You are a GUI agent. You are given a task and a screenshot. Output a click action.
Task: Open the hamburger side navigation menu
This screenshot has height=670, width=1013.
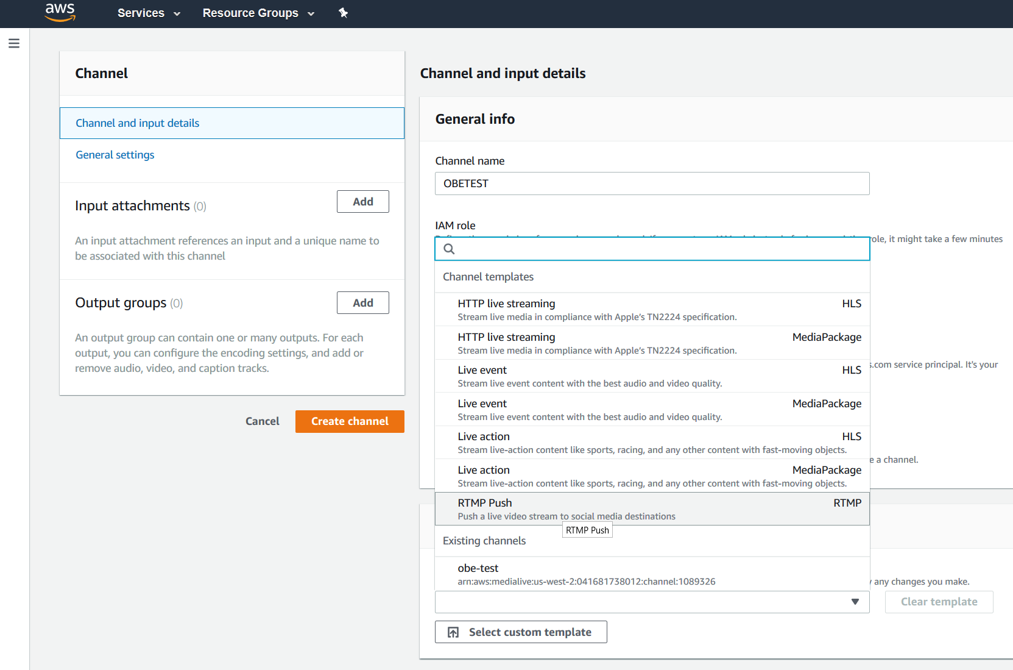point(14,43)
